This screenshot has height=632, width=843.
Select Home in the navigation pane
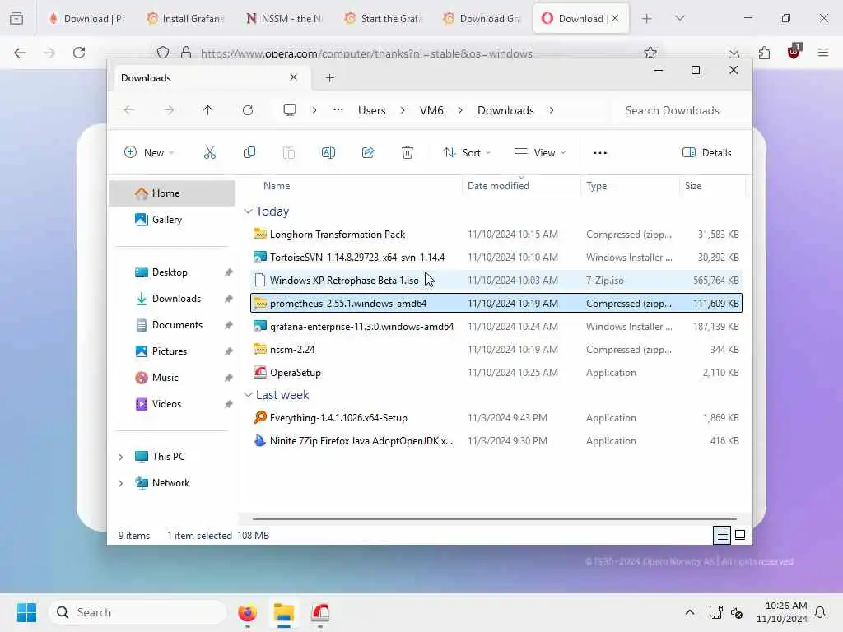pos(172,193)
